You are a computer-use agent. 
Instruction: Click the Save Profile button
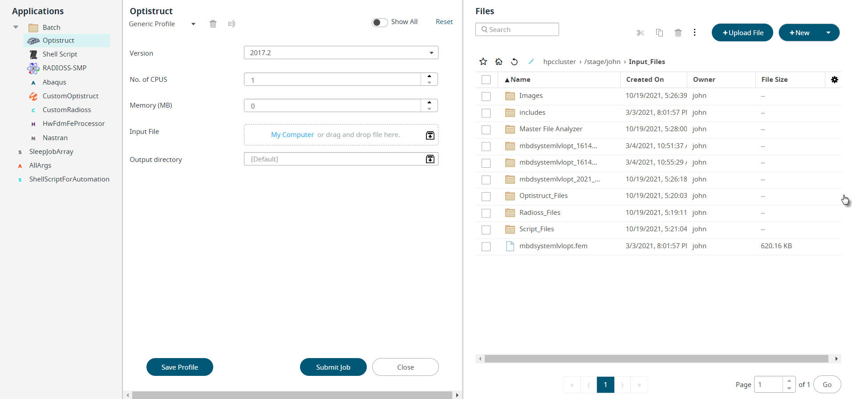pyautogui.click(x=180, y=367)
